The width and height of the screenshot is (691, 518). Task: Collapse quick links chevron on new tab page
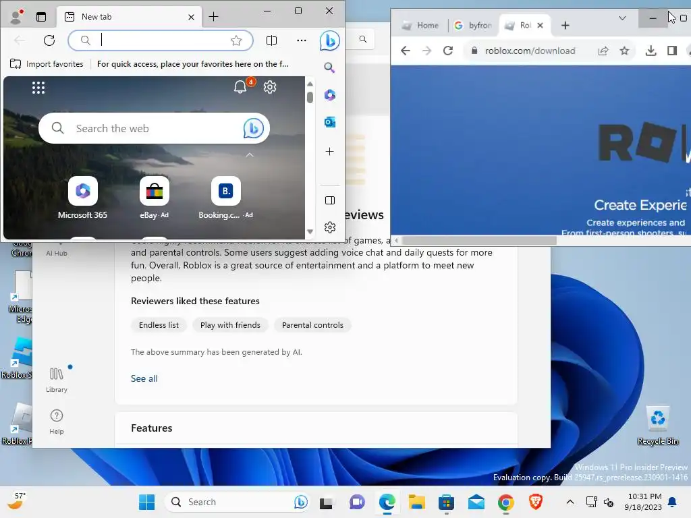click(x=250, y=155)
